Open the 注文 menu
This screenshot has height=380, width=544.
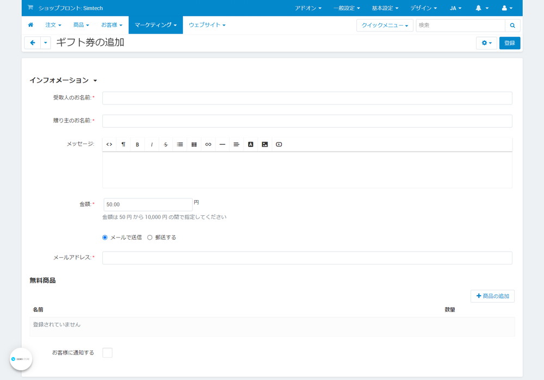pyautogui.click(x=53, y=25)
